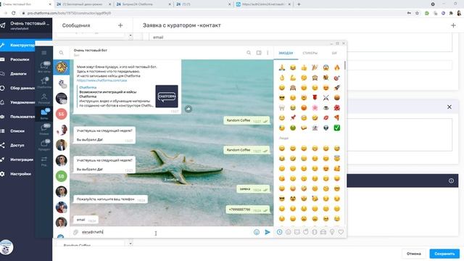
Task: Open the All chats folder in Telegram
Action: (44, 67)
